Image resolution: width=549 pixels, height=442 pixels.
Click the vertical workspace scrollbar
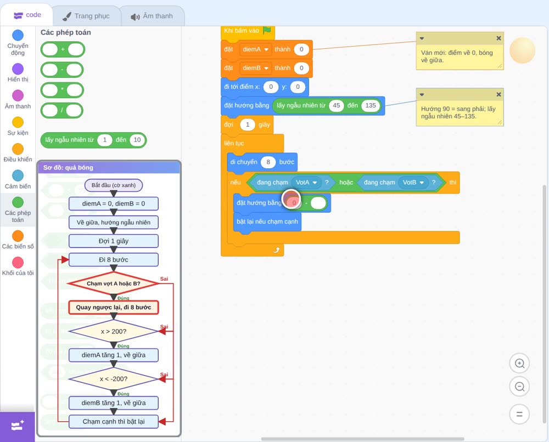(544, 304)
